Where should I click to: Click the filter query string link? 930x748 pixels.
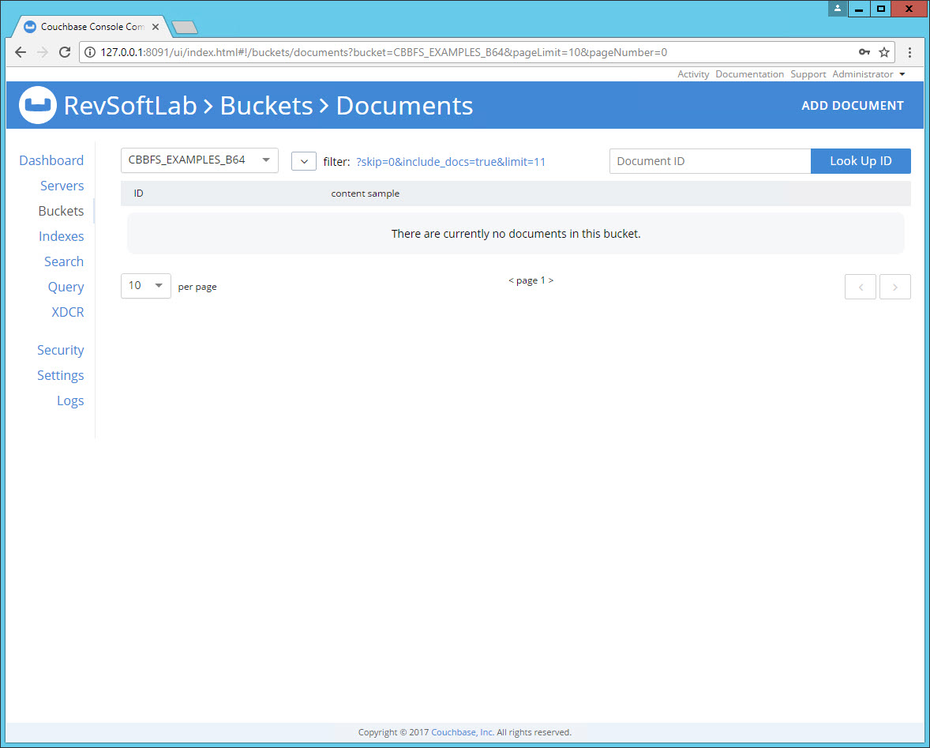451,162
